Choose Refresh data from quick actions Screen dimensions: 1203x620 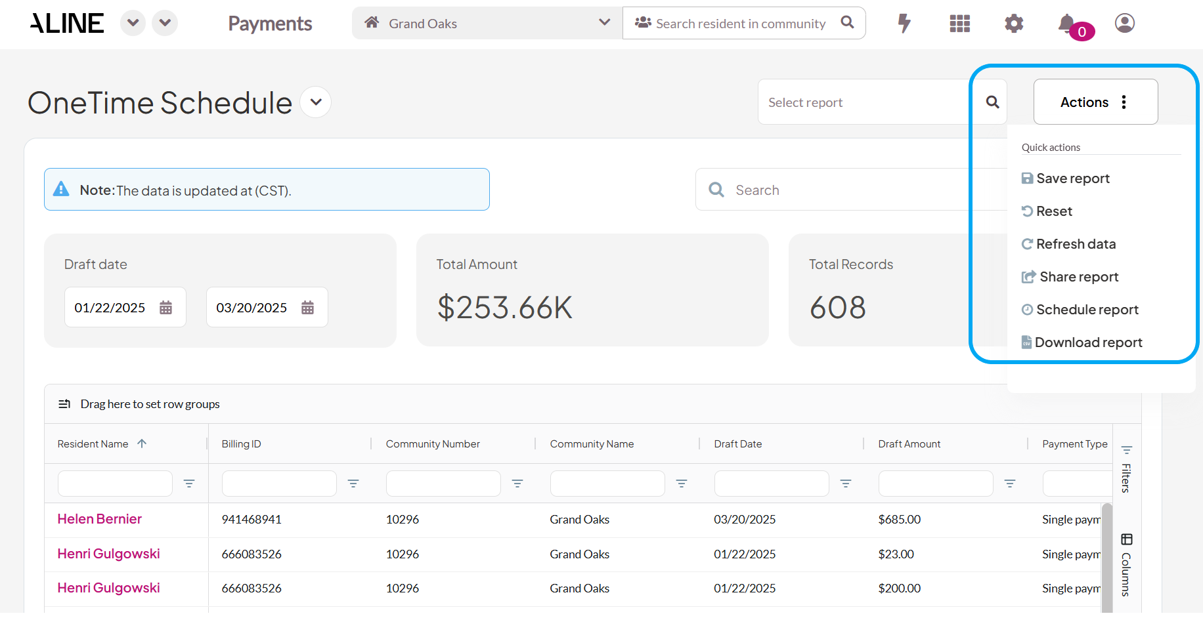tap(1068, 244)
